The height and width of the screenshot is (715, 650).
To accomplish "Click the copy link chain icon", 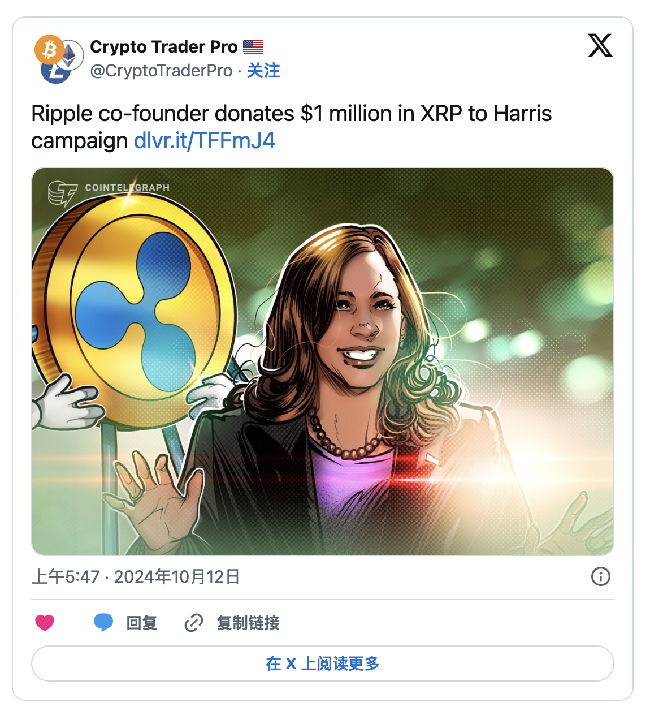I will coord(194,623).
